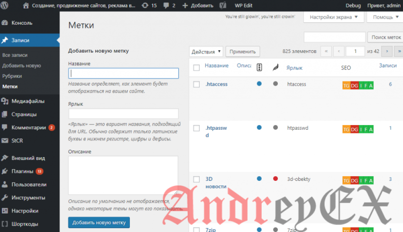This screenshot has width=403, height=232.
Task: Open the .htaccess tag link
Action: click(216, 84)
